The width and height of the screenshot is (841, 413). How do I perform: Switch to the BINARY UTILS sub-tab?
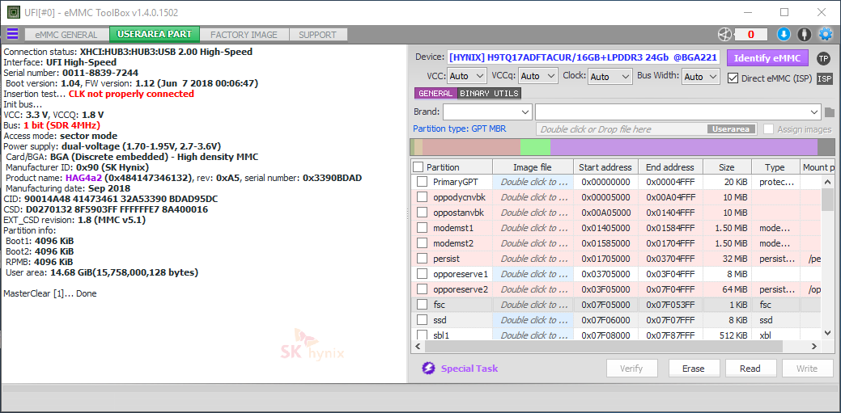click(x=489, y=93)
